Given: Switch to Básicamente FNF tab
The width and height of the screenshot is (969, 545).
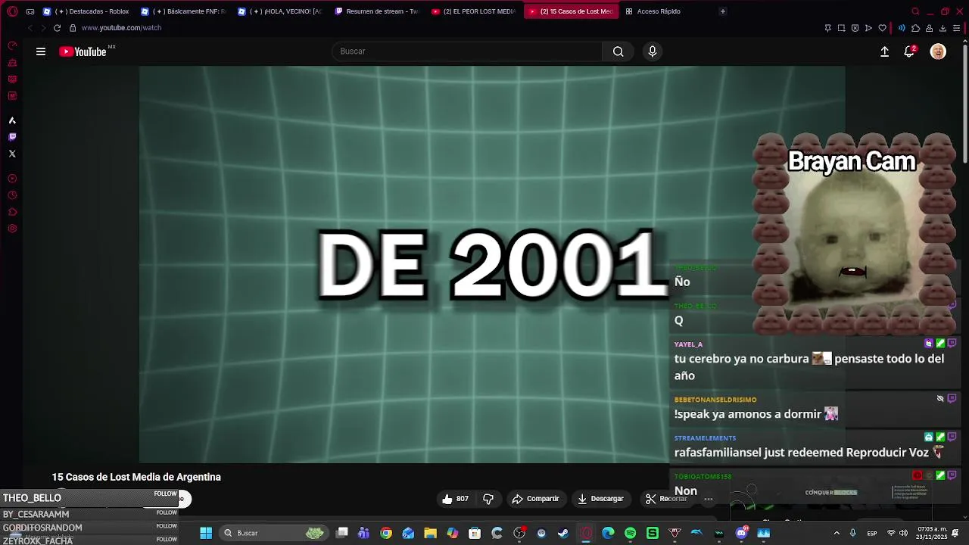Looking at the screenshot, I should tap(183, 11).
